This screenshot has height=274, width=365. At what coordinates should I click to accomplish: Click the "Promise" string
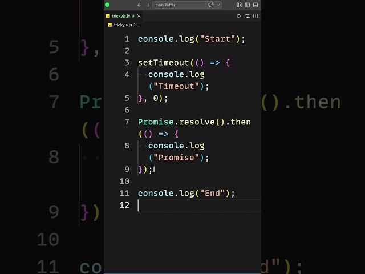pyautogui.click(x=176, y=158)
